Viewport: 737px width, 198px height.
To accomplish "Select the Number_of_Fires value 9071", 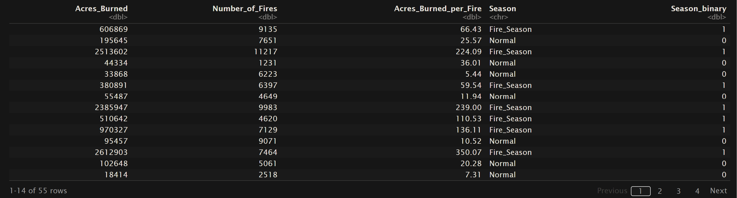I will pos(268,141).
